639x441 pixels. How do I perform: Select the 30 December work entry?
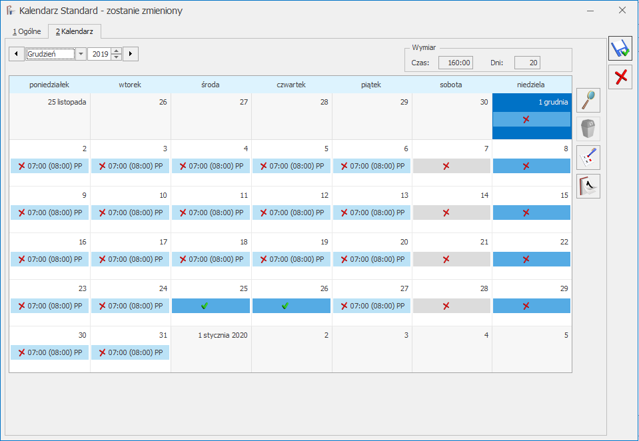50,352
